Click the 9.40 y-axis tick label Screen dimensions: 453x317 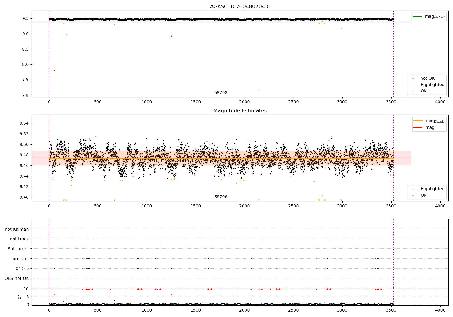pos(24,197)
